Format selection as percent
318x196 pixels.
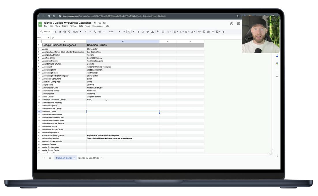click(x=90, y=32)
